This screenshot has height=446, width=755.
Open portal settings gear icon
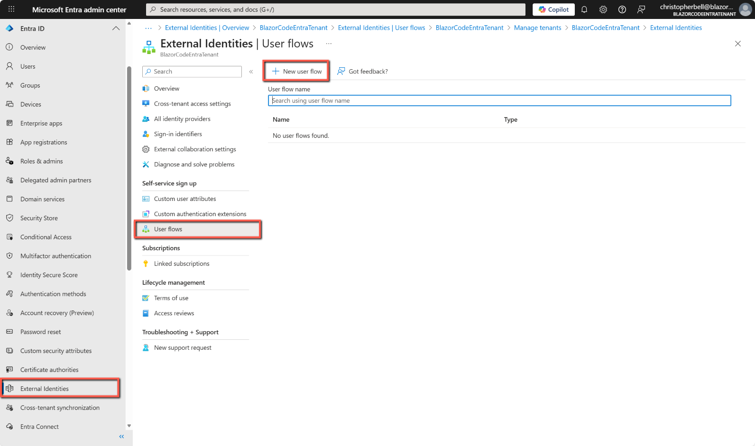pyautogui.click(x=603, y=9)
